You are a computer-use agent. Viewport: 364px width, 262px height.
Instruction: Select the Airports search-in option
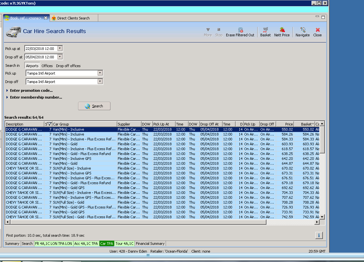(32, 66)
